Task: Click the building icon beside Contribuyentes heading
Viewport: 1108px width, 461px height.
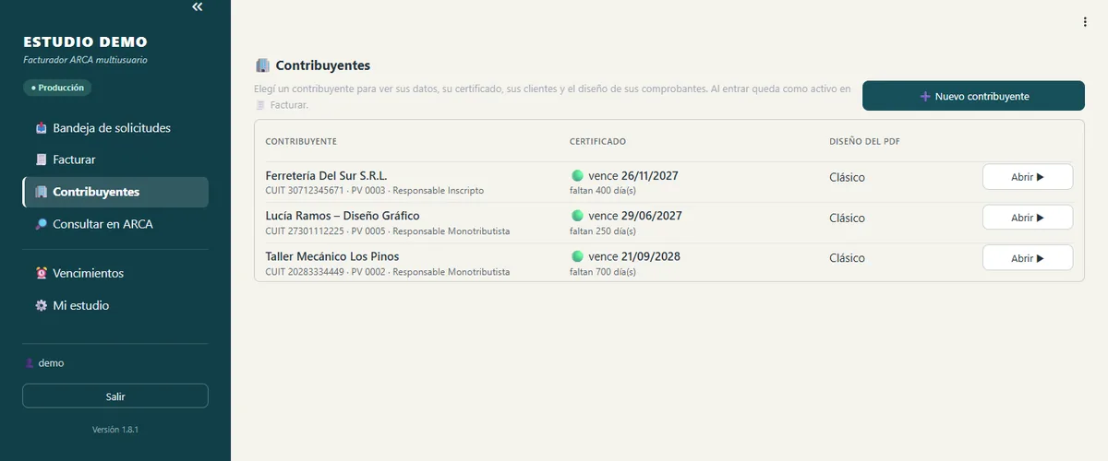Action: click(x=262, y=65)
